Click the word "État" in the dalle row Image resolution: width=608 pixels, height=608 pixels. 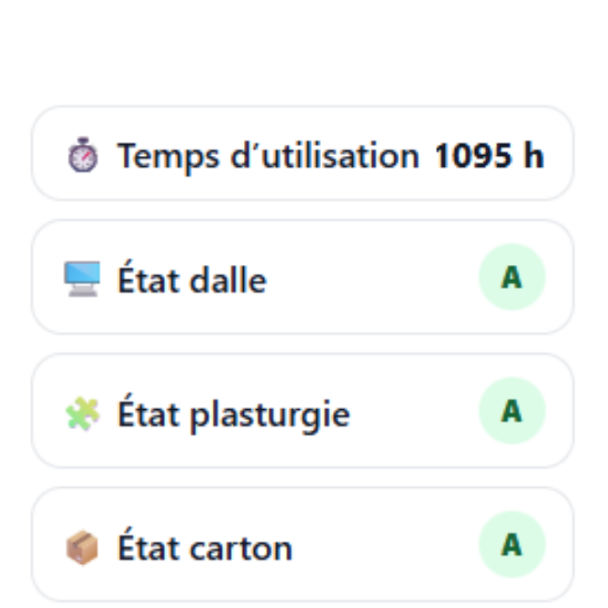pos(149,278)
